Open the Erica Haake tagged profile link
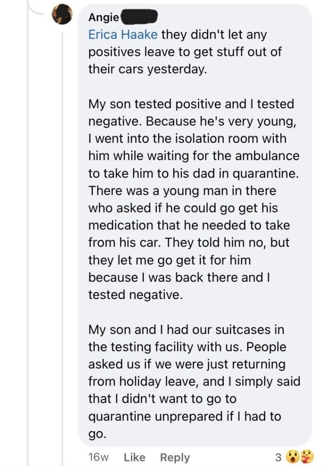Image resolution: width=324 pixels, height=466 pixels. coord(123,35)
